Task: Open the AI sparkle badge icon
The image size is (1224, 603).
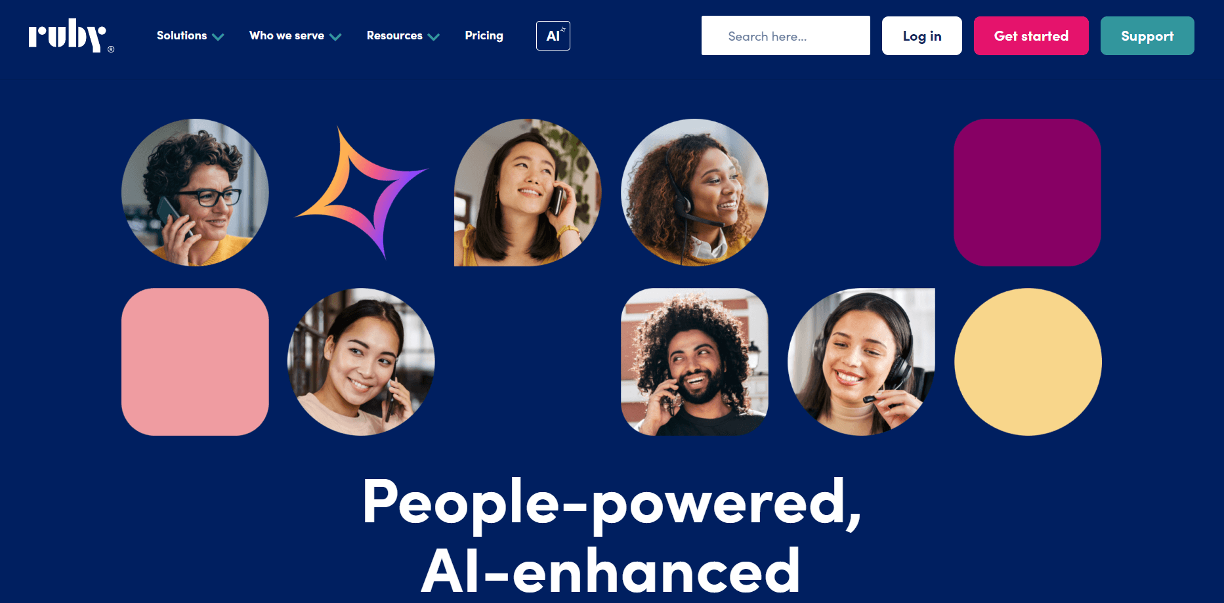Action: pyautogui.click(x=553, y=35)
